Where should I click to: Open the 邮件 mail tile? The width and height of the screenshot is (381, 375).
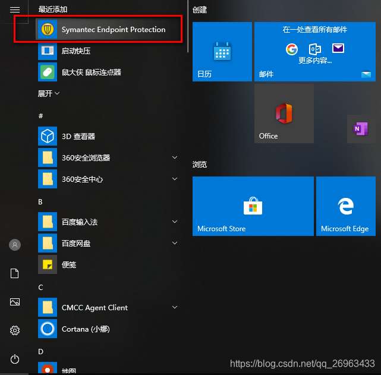coord(315,52)
